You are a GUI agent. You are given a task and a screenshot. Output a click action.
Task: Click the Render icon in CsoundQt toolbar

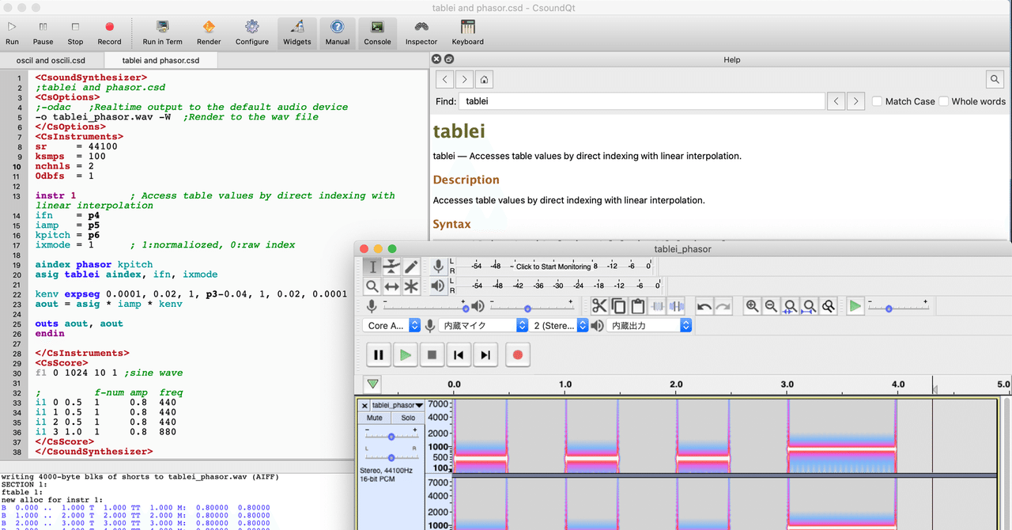(x=209, y=32)
